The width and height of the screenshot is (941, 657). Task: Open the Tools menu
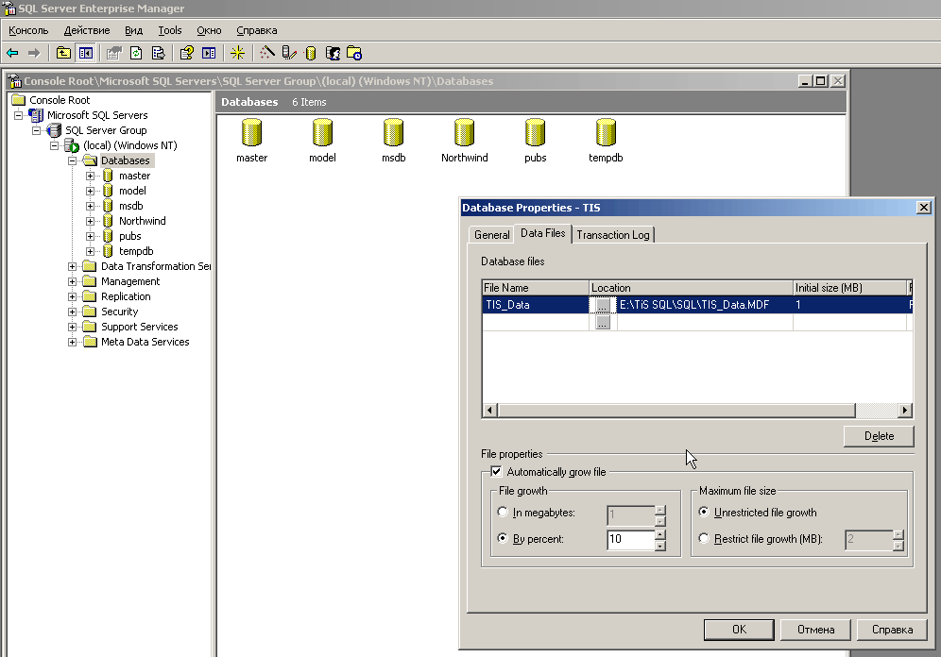(x=170, y=30)
